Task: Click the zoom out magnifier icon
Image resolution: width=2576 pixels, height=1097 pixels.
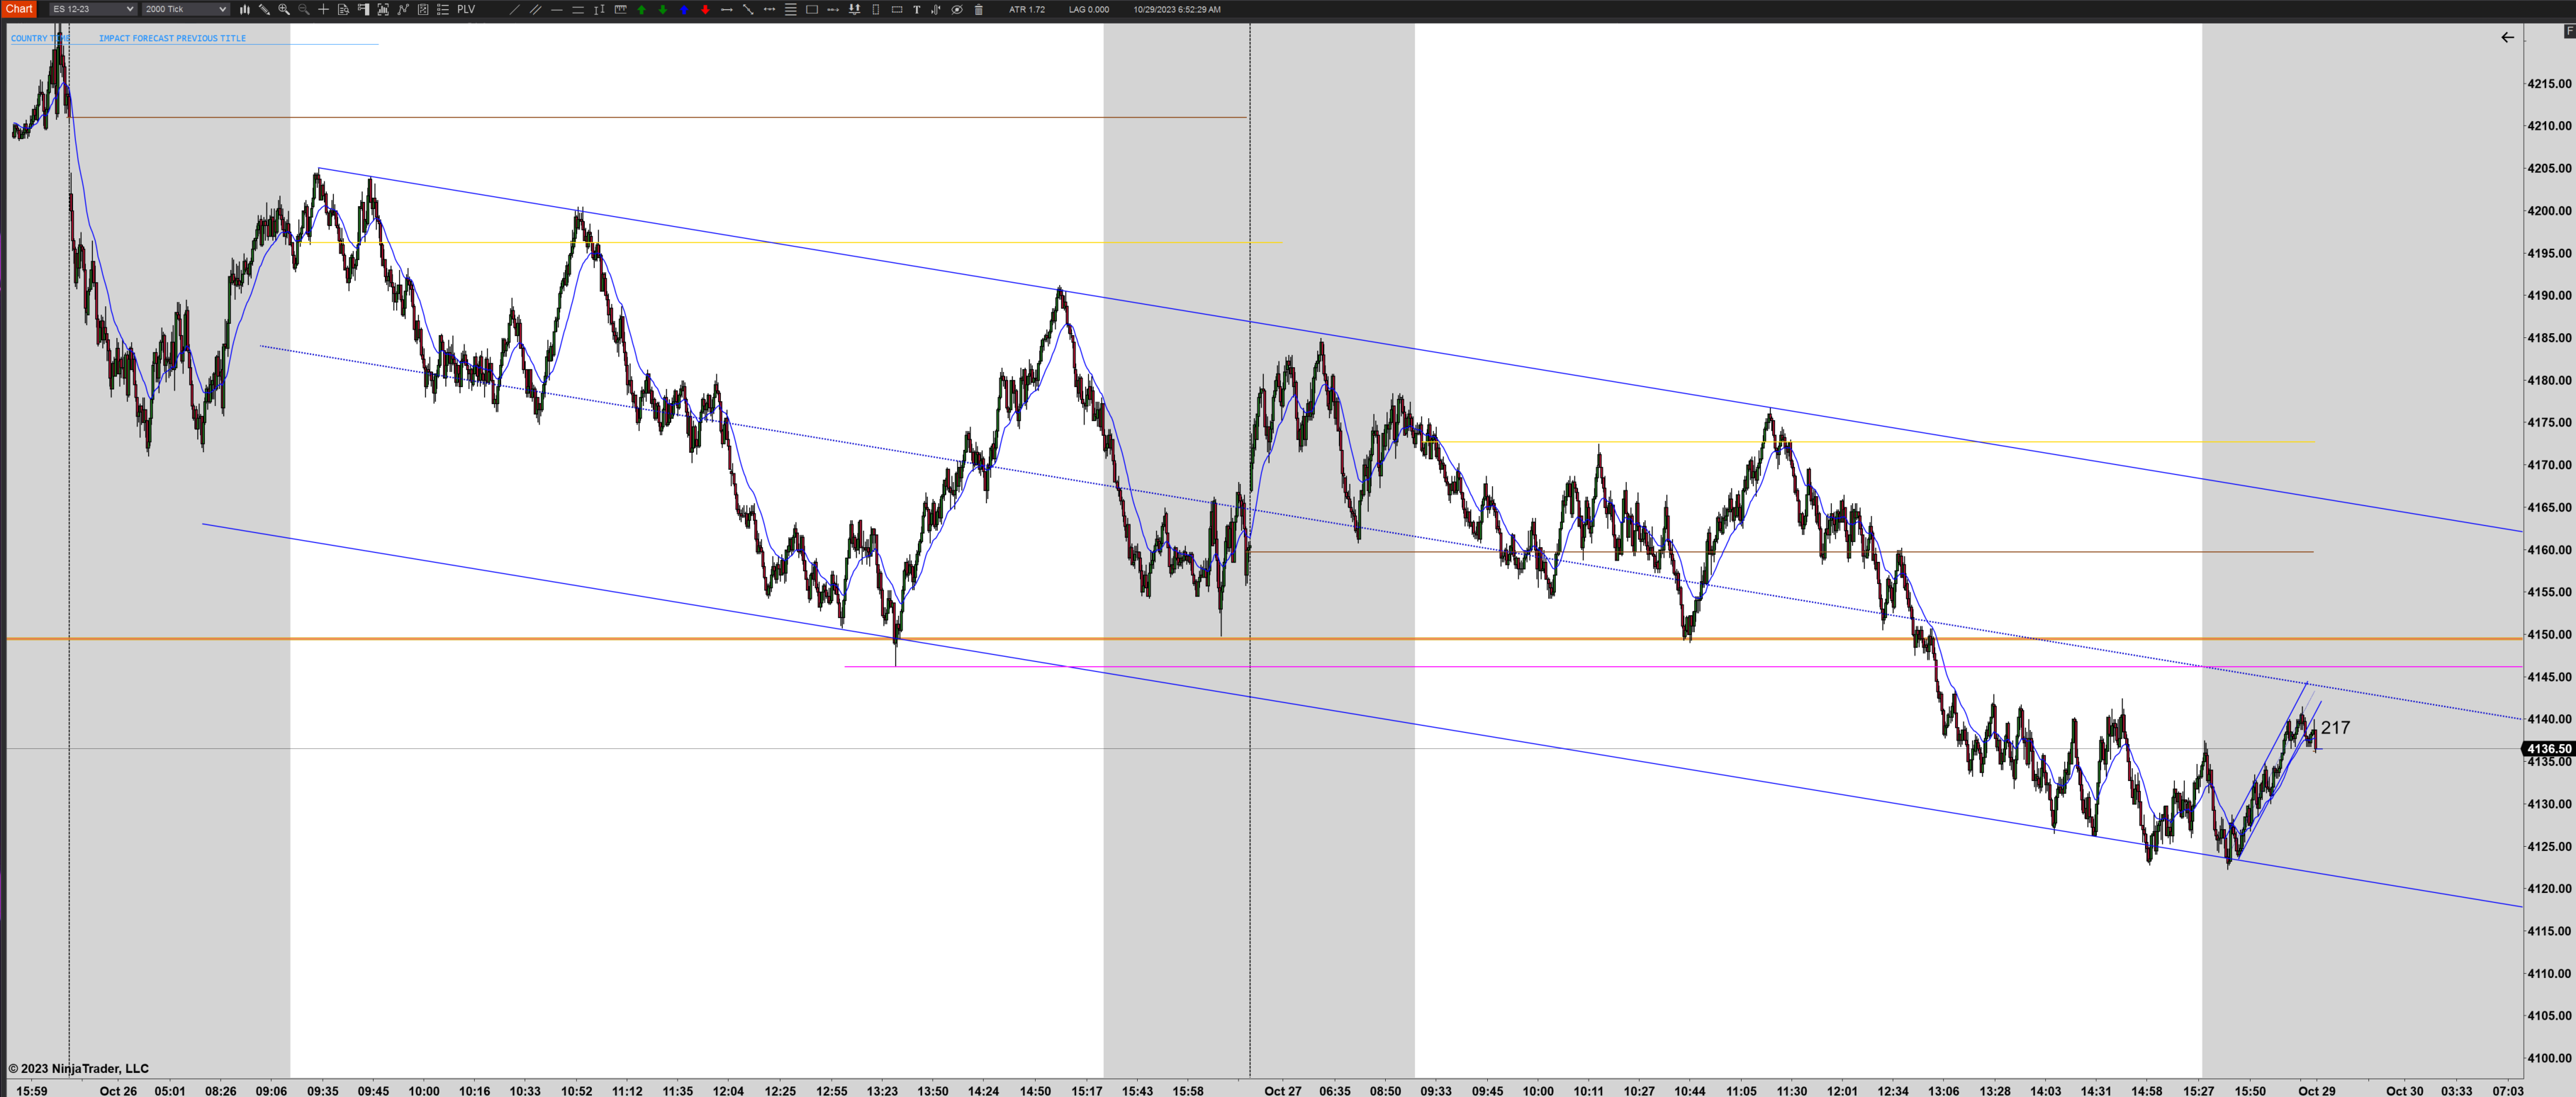Action: point(304,9)
